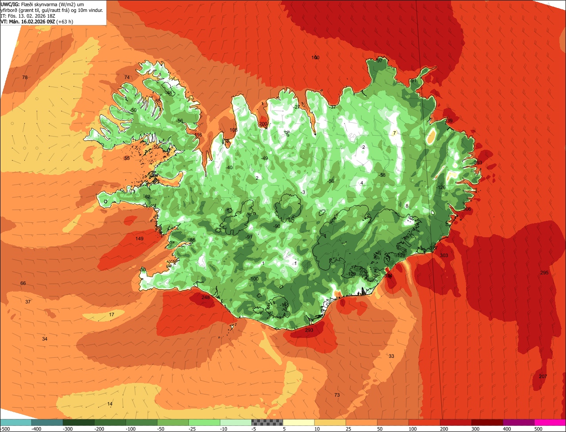Click the map value 34 in the southwest ocean
Image resolution: width=566 pixels, height=432 pixels.
tap(45, 339)
